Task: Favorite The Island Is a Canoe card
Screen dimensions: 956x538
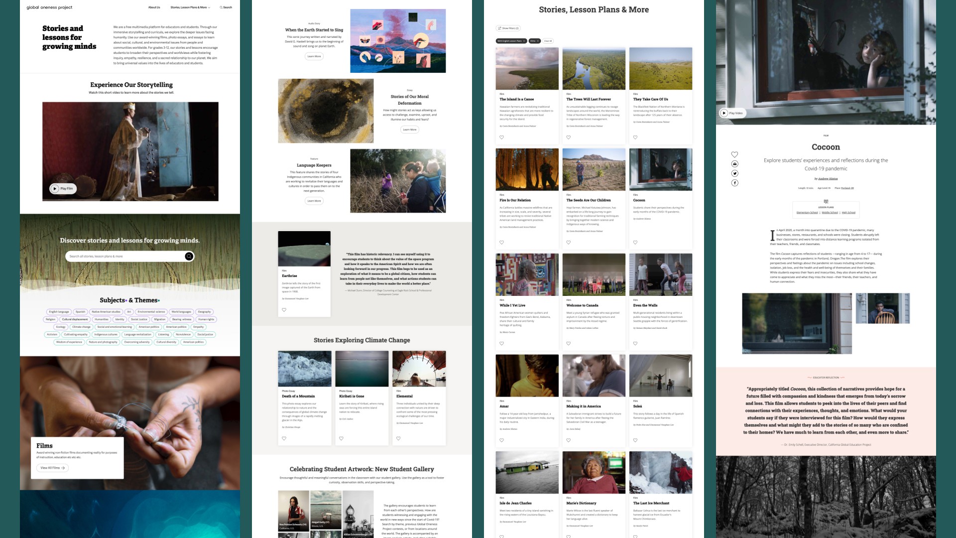Action: tap(501, 137)
